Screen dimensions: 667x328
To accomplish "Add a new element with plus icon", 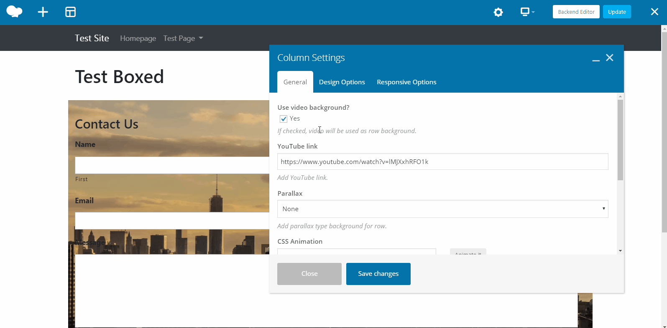I will (43, 12).
